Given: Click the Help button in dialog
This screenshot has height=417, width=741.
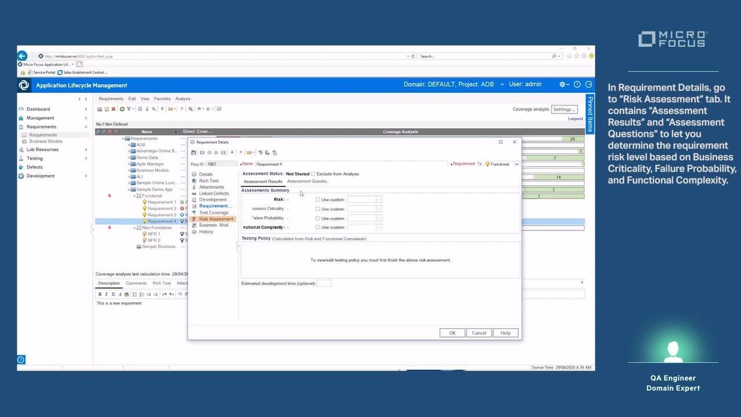Looking at the screenshot, I should coord(506,333).
